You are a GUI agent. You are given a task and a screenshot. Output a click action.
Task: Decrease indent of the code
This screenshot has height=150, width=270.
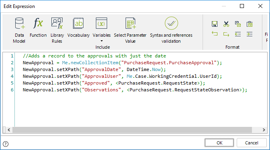click(238, 34)
